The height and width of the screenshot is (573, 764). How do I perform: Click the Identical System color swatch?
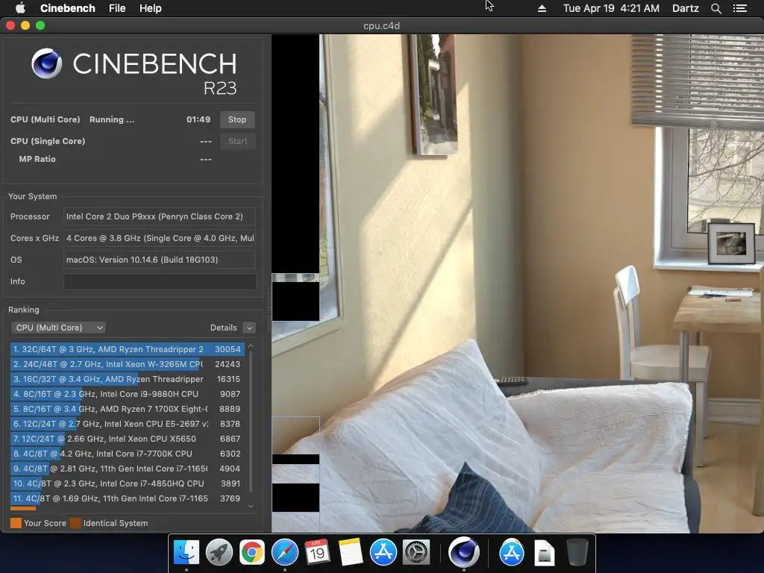75,523
